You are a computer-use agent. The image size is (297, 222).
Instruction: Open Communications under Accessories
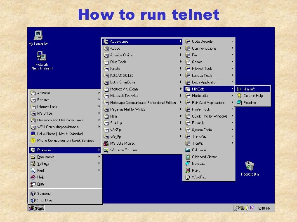pos(209,49)
